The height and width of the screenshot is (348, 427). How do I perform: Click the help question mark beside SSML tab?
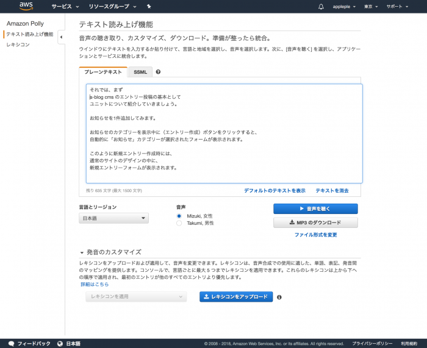[x=158, y=72]
